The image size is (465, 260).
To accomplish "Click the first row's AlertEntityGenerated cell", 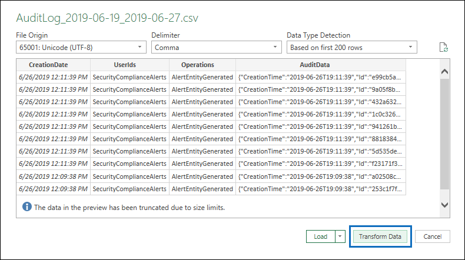I will point(202,76).
